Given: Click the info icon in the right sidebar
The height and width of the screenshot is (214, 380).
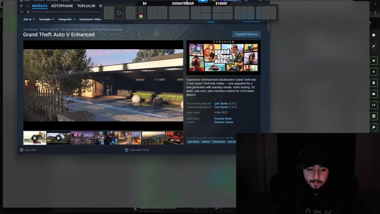Looking at the screenshot, I should click(373, 35).
